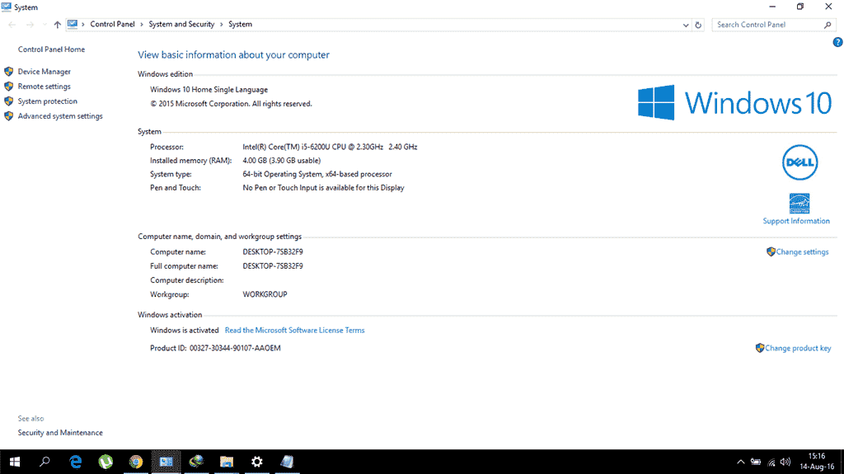This screenshot has width=844, height=474.
Task: Click the Change settings link
Action: pos(802,251)
